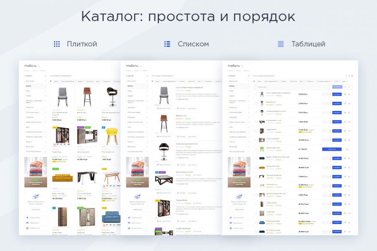Tick black swivel chair row checkbox in table
The height and width of the screenshot is (251, 377).
point(256,113)
